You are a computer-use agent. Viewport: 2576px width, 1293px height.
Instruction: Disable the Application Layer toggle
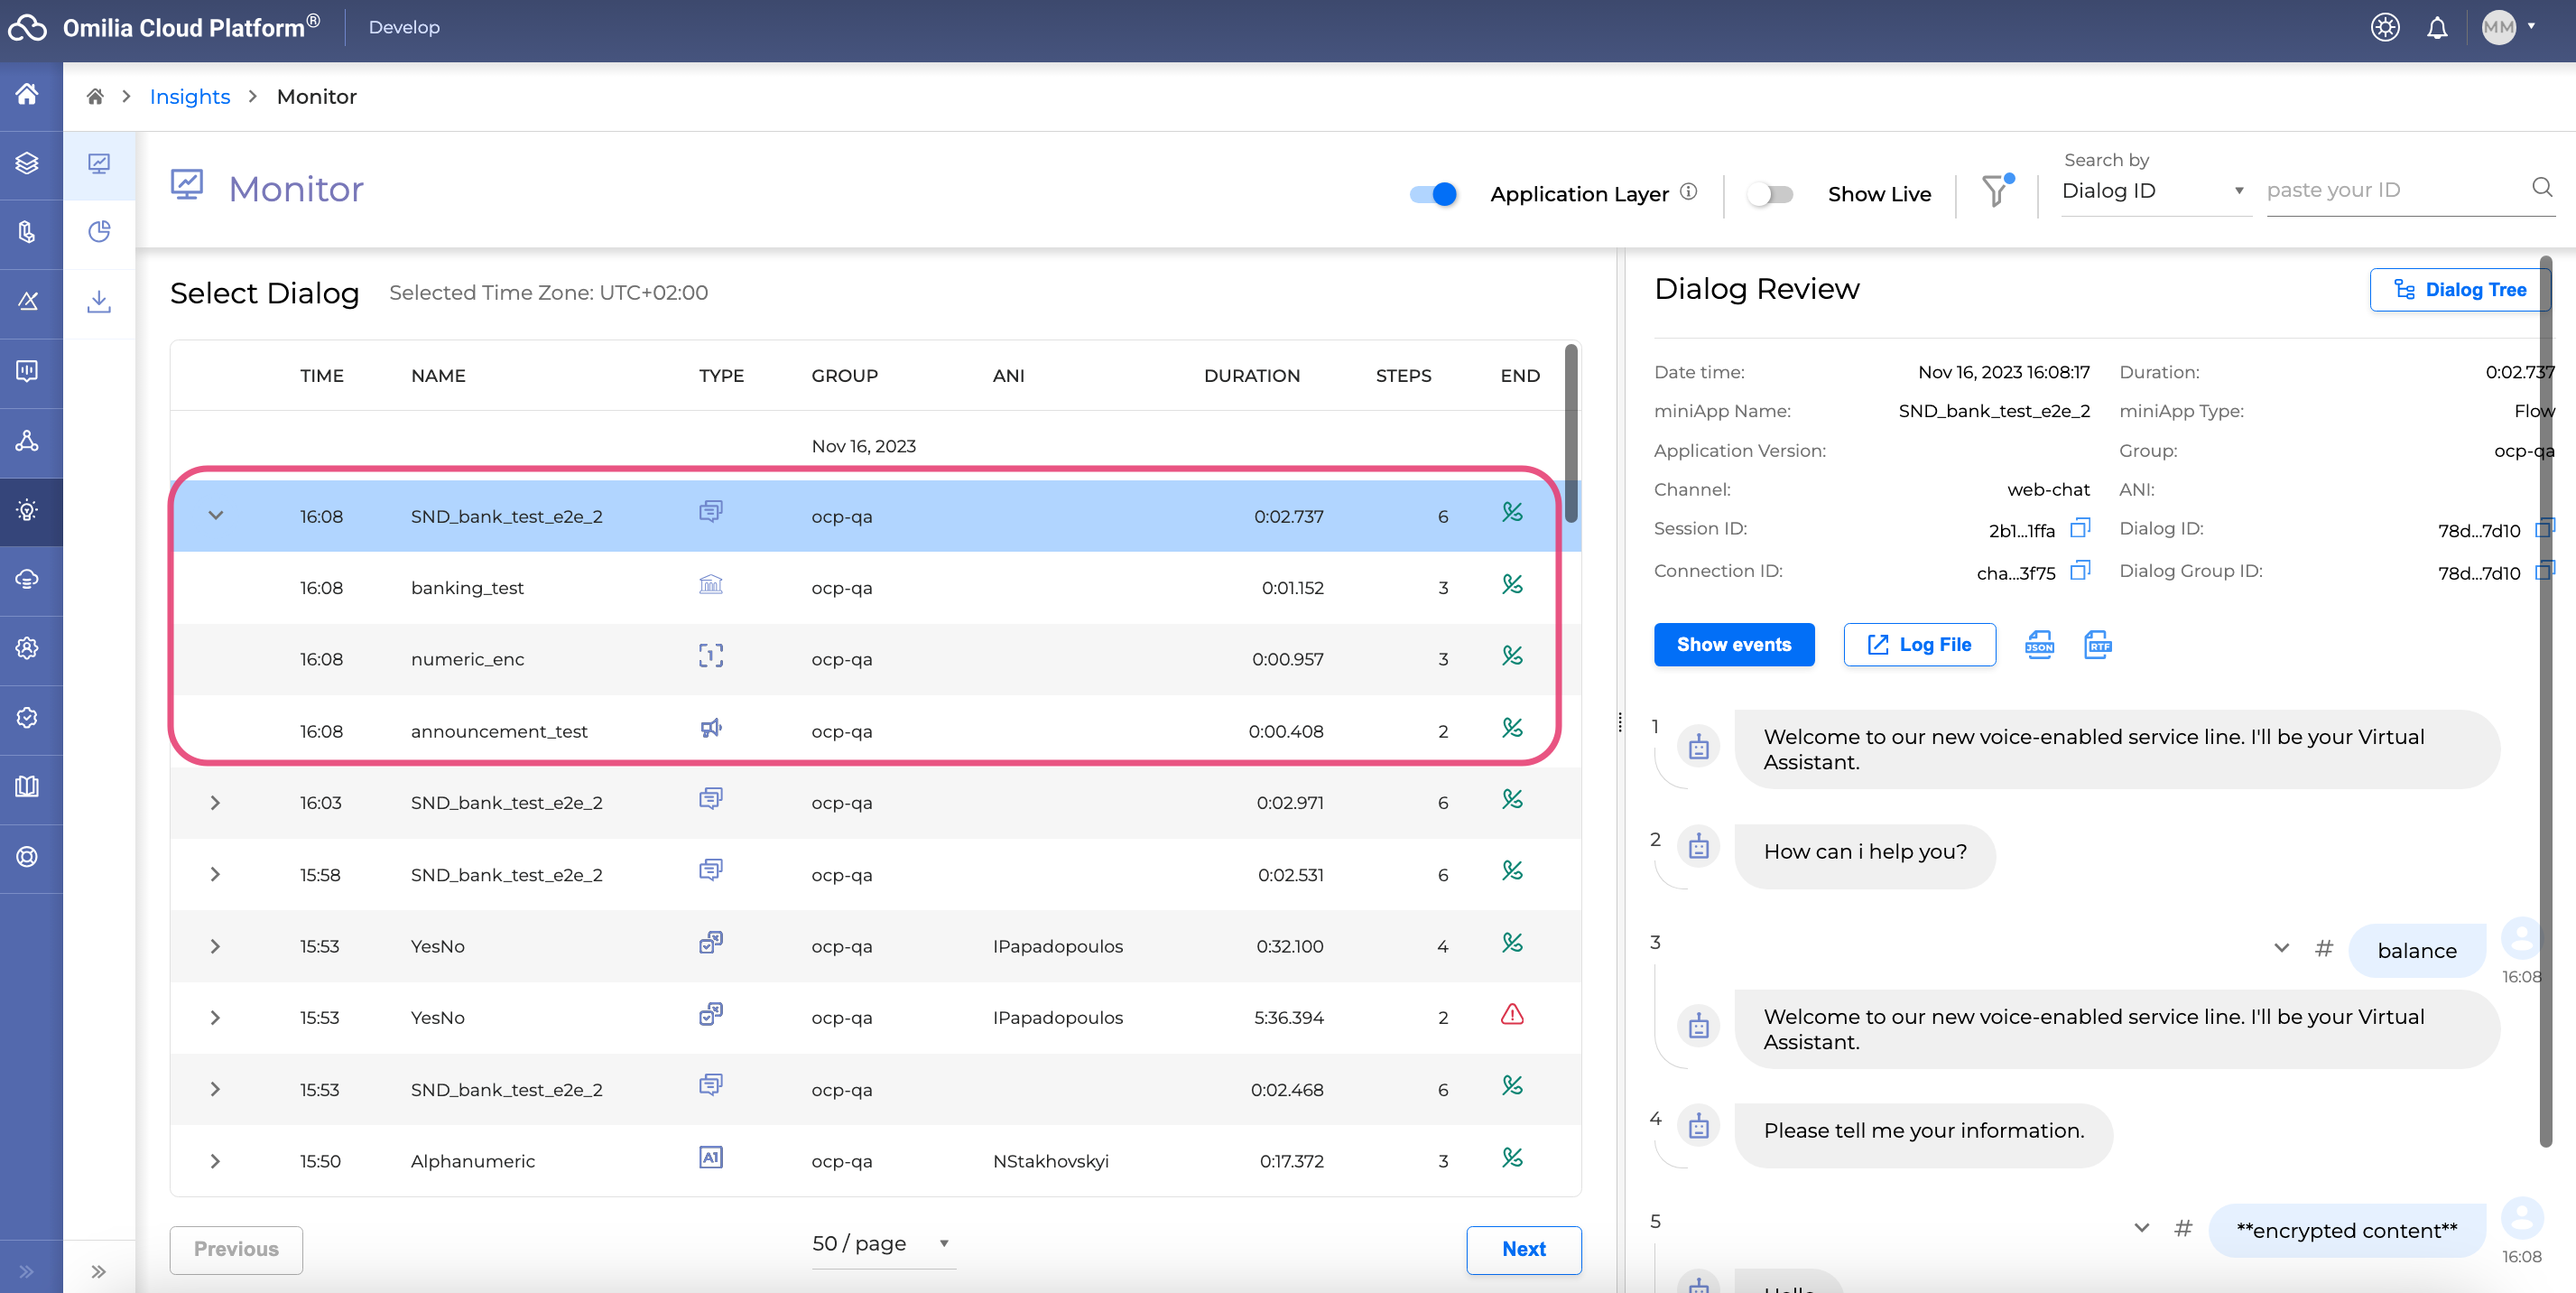pos(1433,194)
